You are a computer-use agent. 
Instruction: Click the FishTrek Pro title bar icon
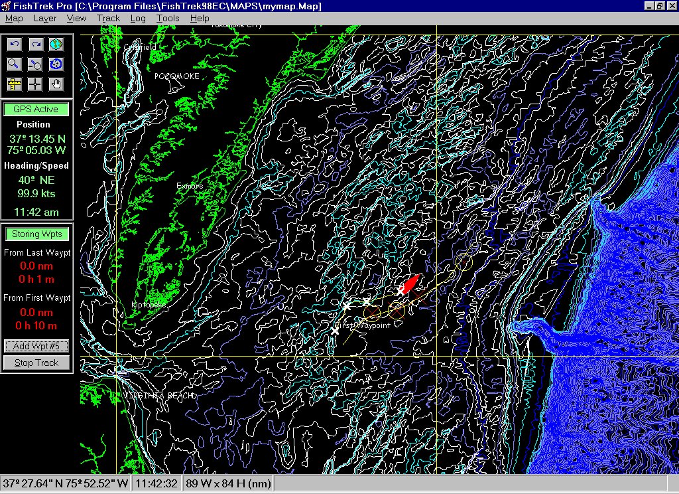(5, 6)
